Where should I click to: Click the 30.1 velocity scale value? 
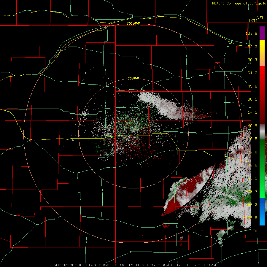tap(252, 99)
